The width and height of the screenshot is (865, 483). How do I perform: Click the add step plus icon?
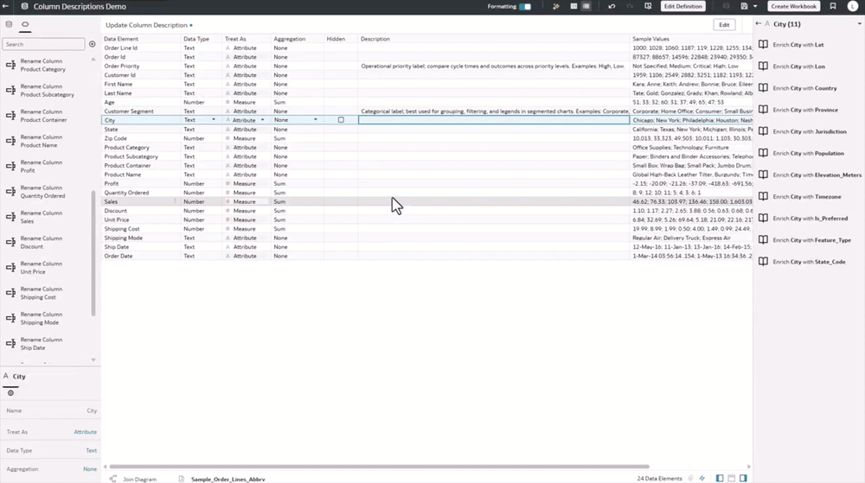(x=93, y=44)
